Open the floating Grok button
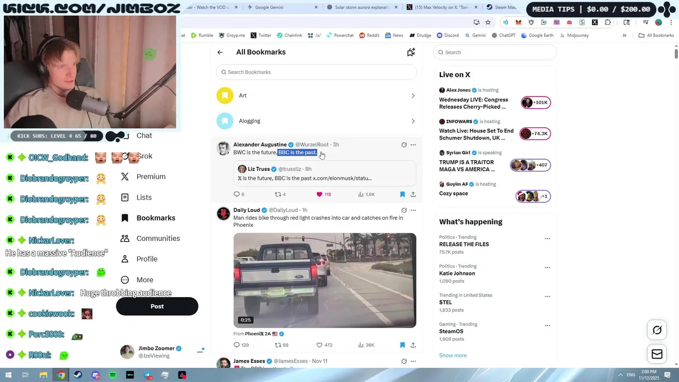The width and height of the screenshot is (679, 382). [x=657, y=331]
